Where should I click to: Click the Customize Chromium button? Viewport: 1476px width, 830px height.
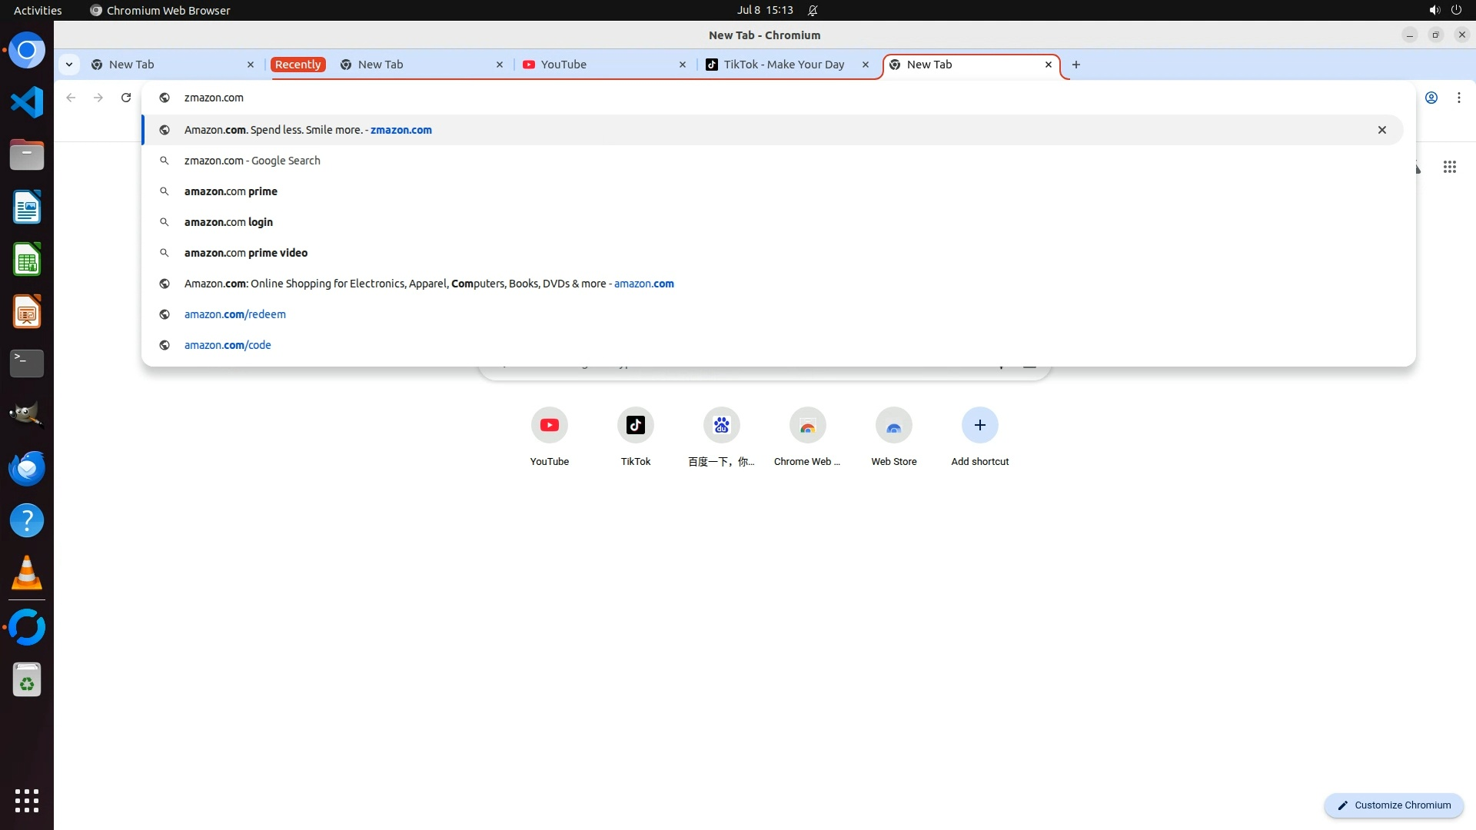(x=1393, y=805)
